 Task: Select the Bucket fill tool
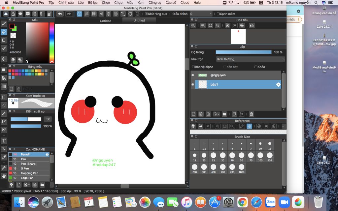(x=4, y=78)
